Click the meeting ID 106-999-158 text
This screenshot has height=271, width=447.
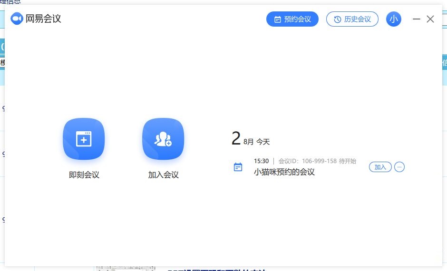click(319, 161)
